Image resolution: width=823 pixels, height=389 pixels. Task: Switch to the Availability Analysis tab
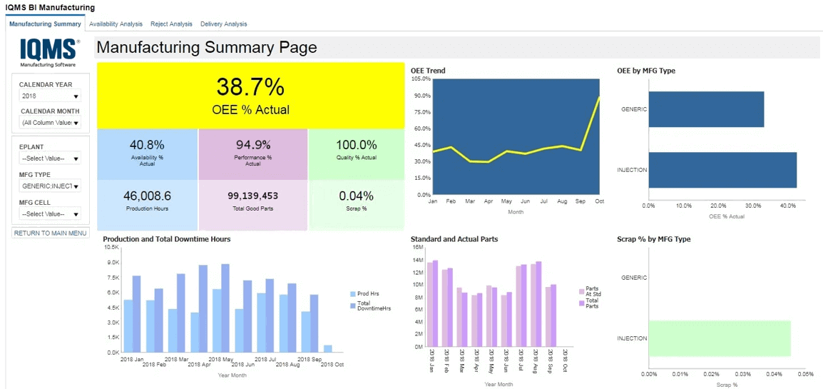click(116, 24)
